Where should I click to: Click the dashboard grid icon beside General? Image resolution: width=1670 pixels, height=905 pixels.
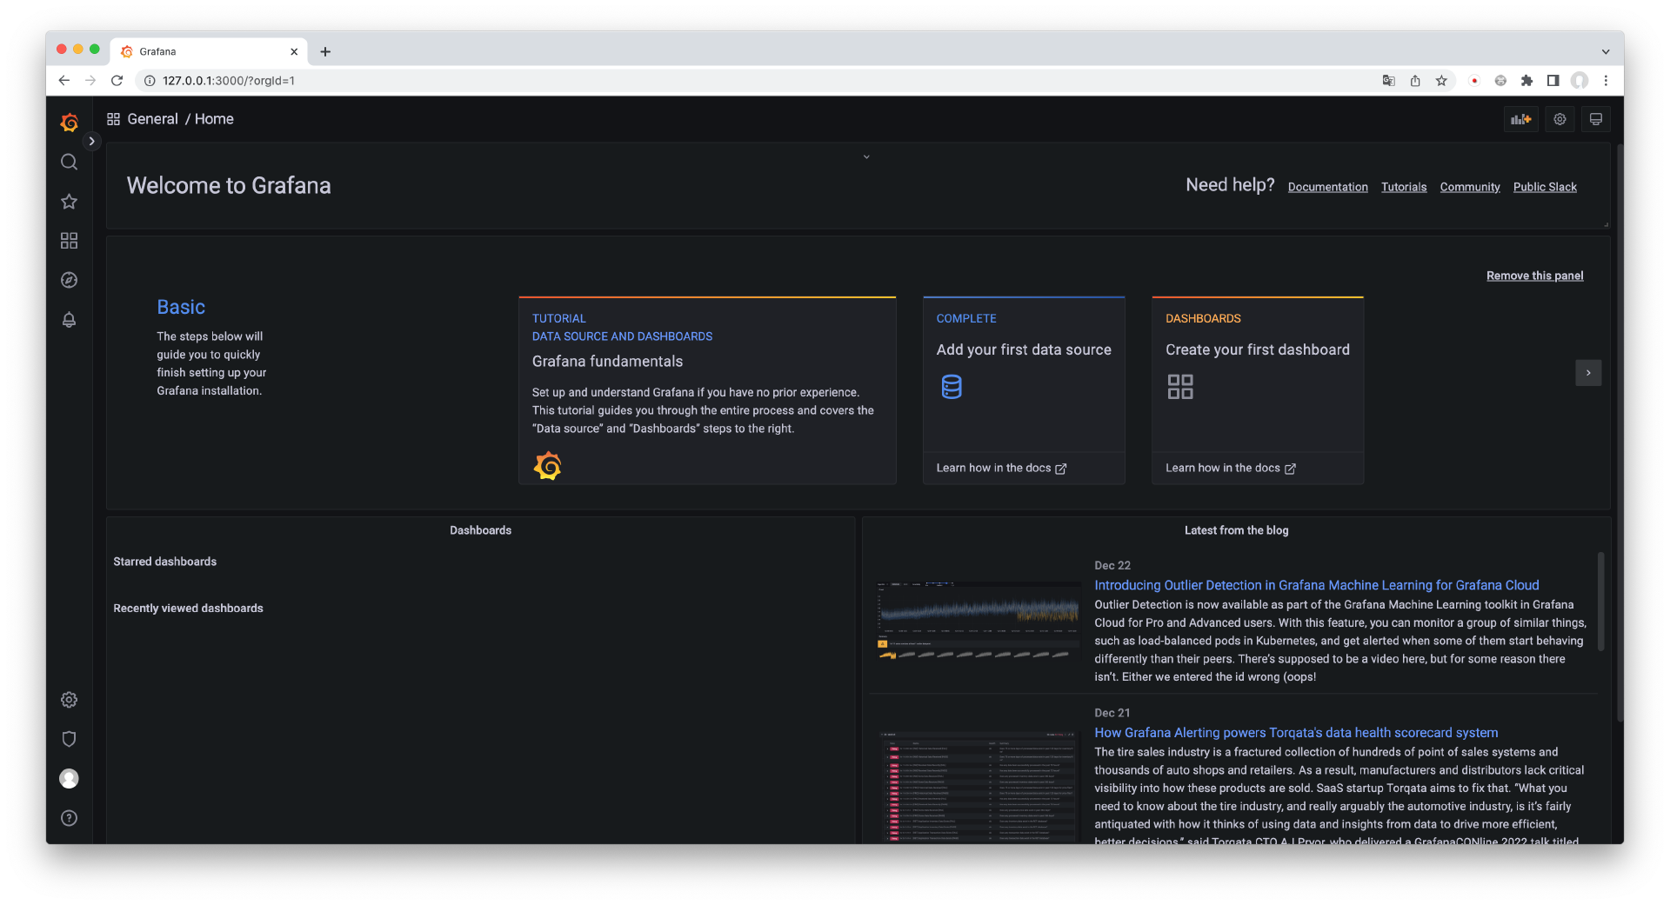113,119
